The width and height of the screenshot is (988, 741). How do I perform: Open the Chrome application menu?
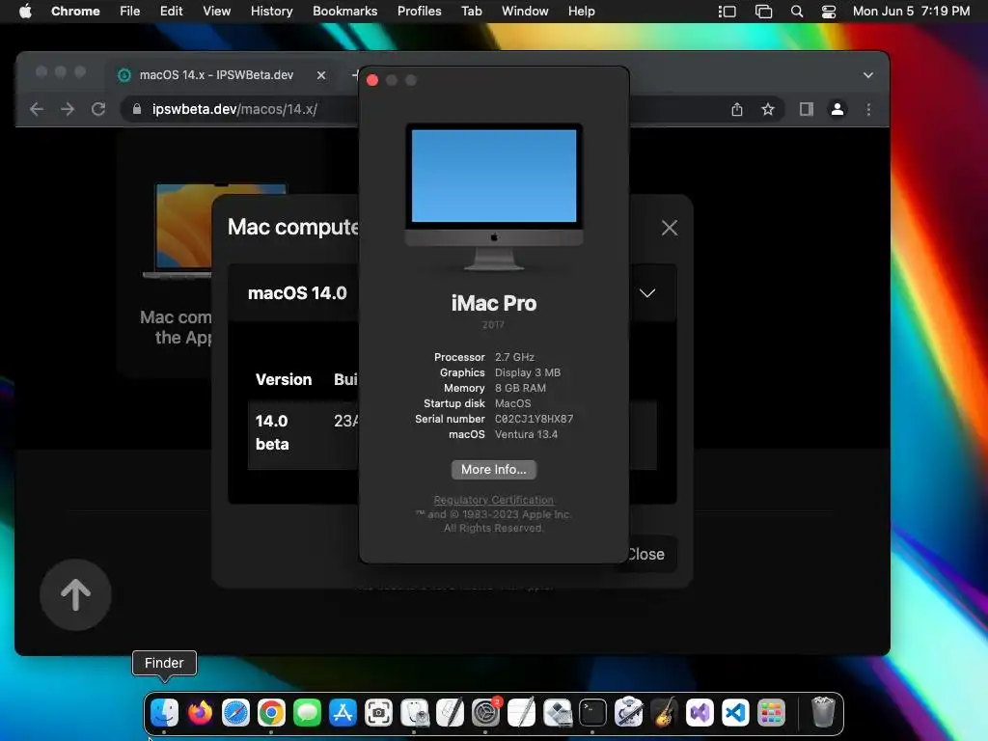click(75, 12)
